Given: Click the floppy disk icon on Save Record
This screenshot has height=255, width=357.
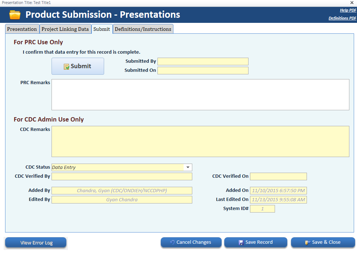Looking at the screenshot, I should point(241,242).
